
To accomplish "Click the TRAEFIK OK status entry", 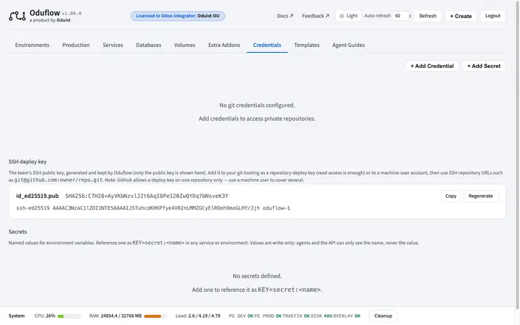I will (x=296, y=316).
